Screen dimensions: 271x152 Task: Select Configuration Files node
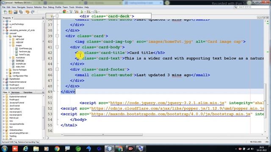(x=20, y=76)
